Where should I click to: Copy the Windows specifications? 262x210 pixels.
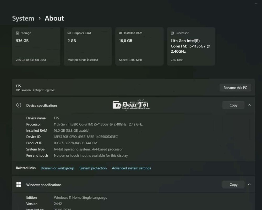(233, 184)
